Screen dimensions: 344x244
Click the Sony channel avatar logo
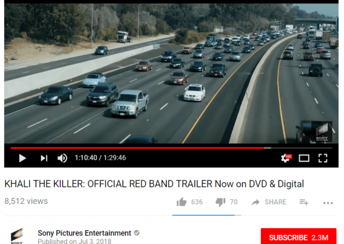point(17,236)
